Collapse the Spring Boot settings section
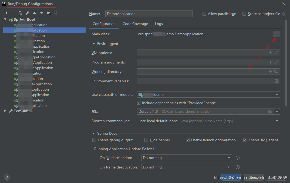This screenshot has height=183, width=290. [x=94, y=133]
